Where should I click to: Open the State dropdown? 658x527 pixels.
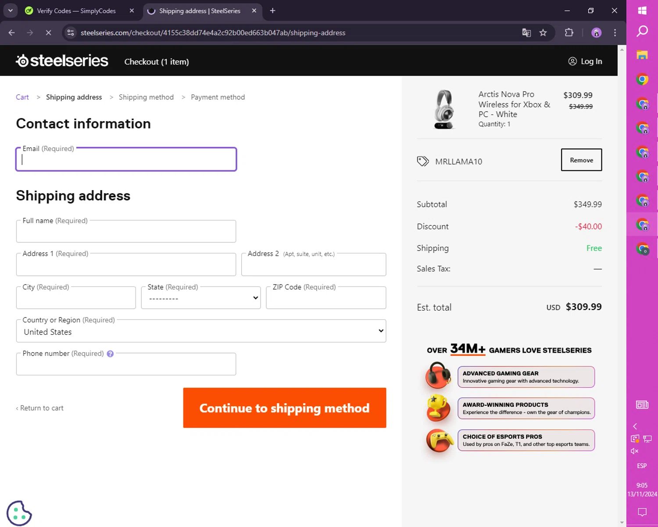click(x=201, y=298)
